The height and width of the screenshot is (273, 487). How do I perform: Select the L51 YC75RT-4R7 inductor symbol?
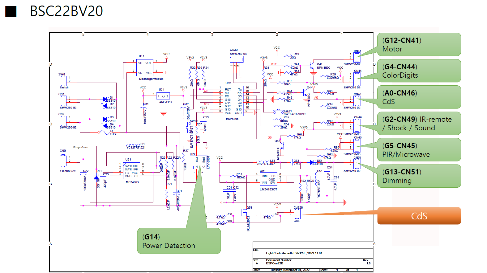coord(263,162)
